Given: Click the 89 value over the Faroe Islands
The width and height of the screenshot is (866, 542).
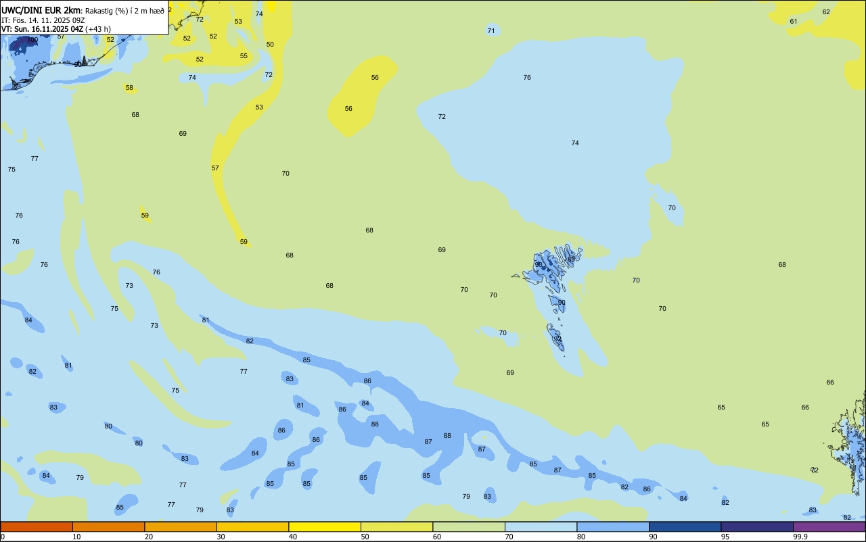Looking at the screenshot, I should click(571, 259).
